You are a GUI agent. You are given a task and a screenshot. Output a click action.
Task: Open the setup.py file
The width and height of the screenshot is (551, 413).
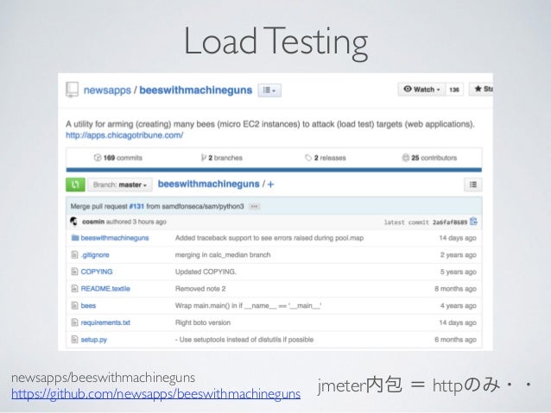(x=94, y=340)
